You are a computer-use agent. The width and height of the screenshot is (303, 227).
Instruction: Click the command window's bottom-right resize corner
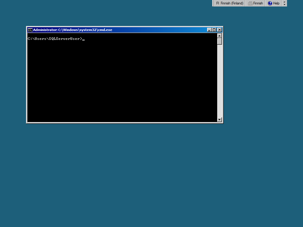point(223,123)
